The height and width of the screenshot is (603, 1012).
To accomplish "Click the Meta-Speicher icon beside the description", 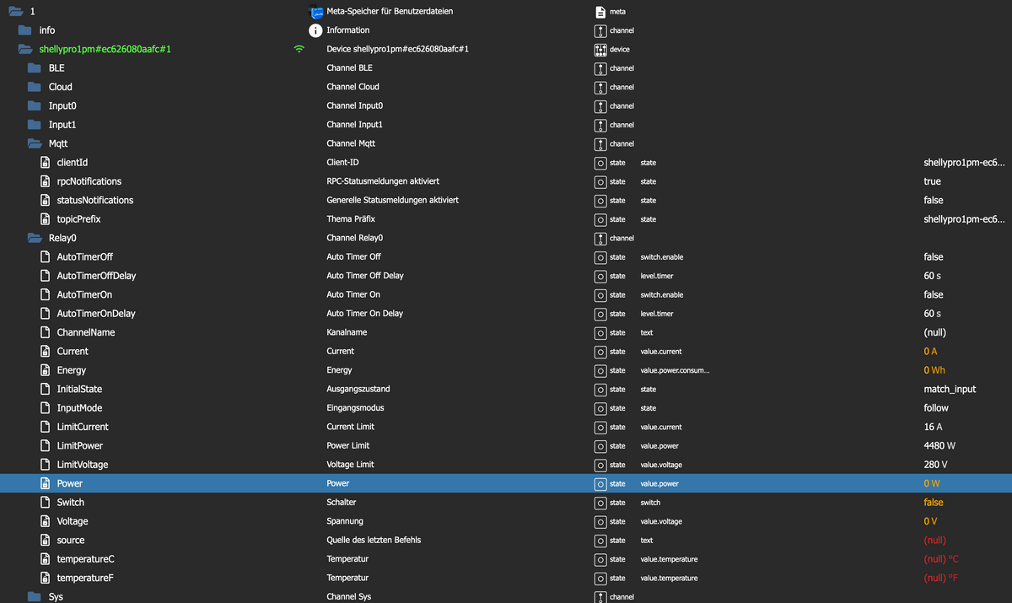I will pos(316,12).
